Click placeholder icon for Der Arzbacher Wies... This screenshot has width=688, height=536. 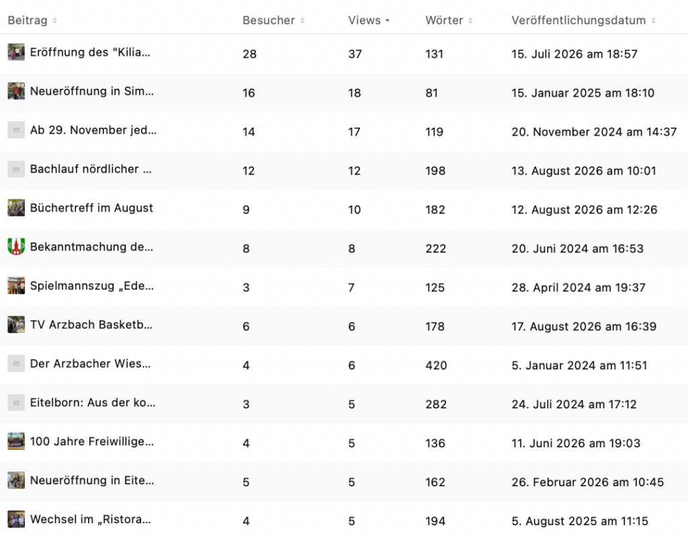pyautogui.click(x=16, y=363)
